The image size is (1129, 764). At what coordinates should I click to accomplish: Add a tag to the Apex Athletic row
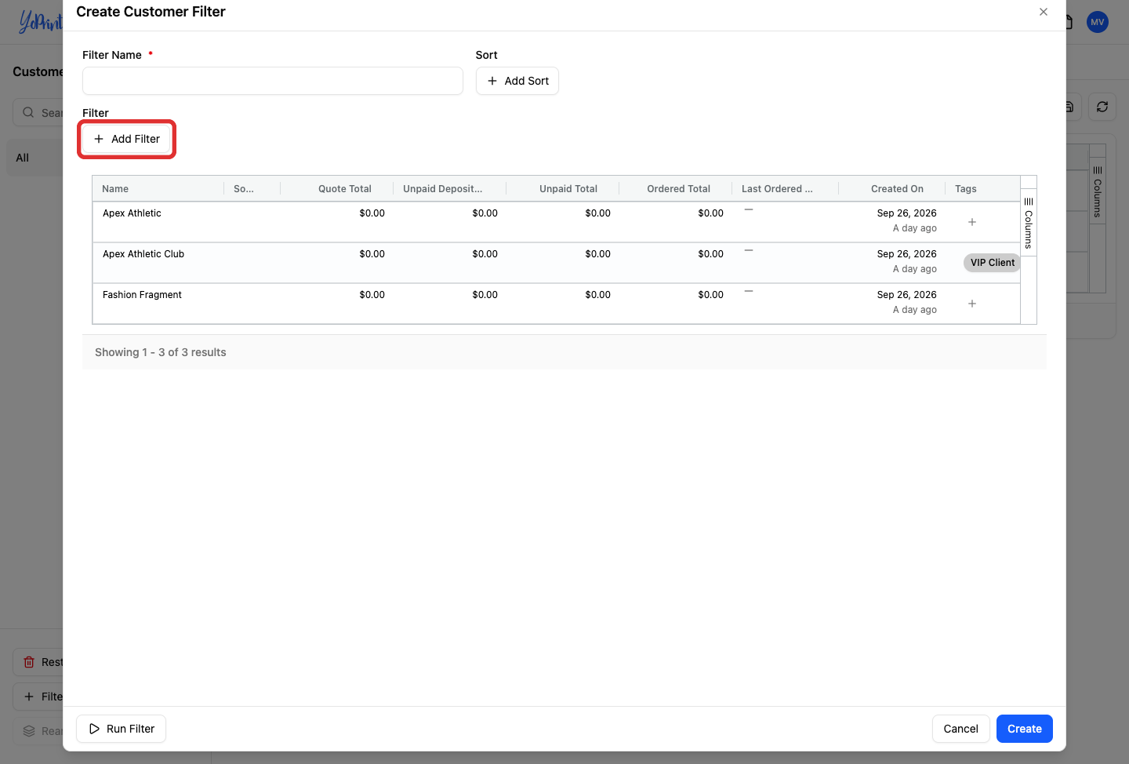click(x=972, y=222)
